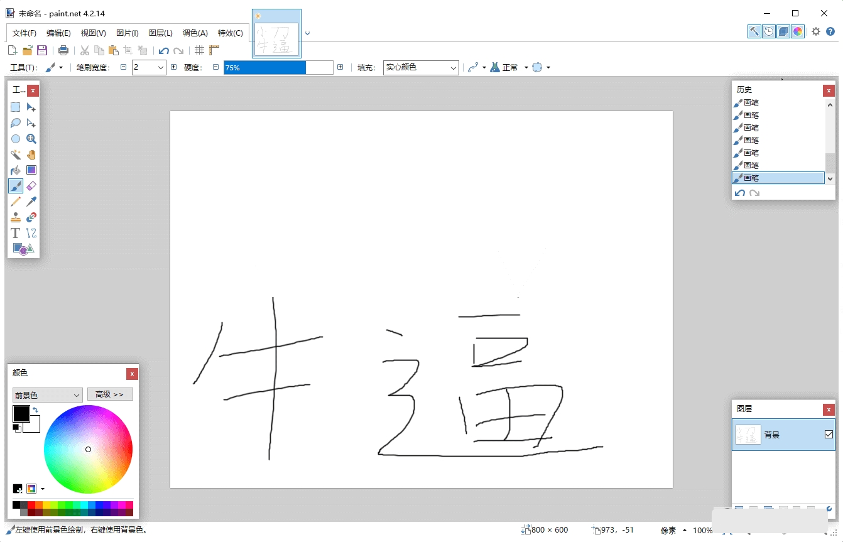Click the Cut scissors icon
The height and width of the screenshot is (542, 843).
84,50
